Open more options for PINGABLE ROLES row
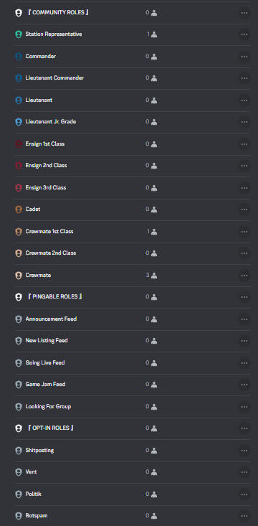The image size is (258, 526). [244, 297]
